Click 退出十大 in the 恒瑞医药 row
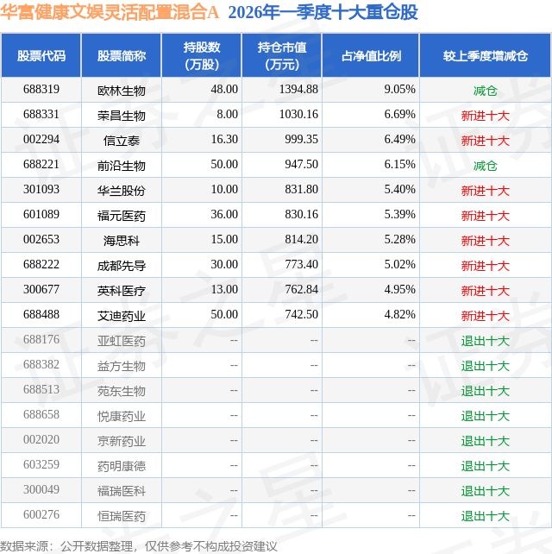552x554 pixels. [x=486, y=517]
